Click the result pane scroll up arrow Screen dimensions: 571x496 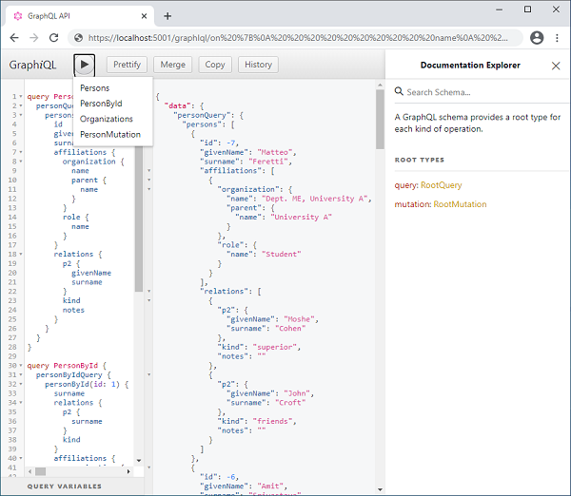tap(380, 86)
